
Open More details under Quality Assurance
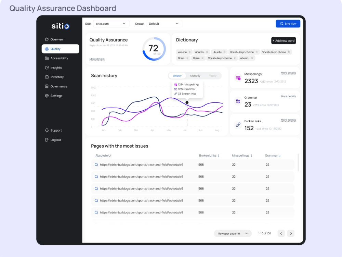click(97, 59)
